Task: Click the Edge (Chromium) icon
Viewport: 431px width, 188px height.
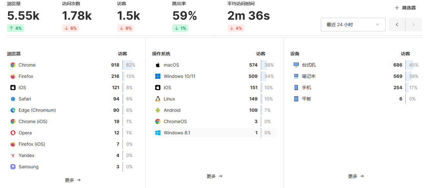Action: click(x=13, y=110)
